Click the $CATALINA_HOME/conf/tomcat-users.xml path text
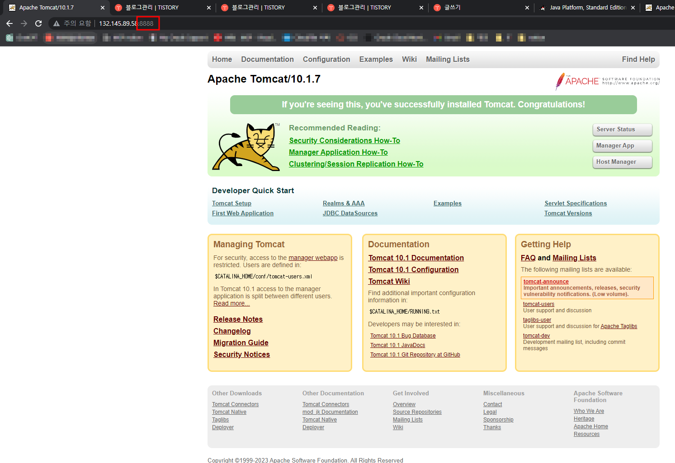The height and width of the screenshot is (463, 675). pyautogui.click(x=264, y=277)
